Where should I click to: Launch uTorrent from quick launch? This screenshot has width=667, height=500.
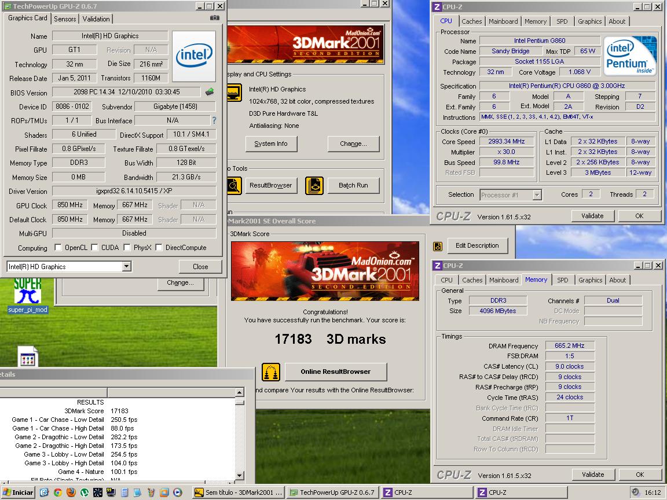(84, 492)
